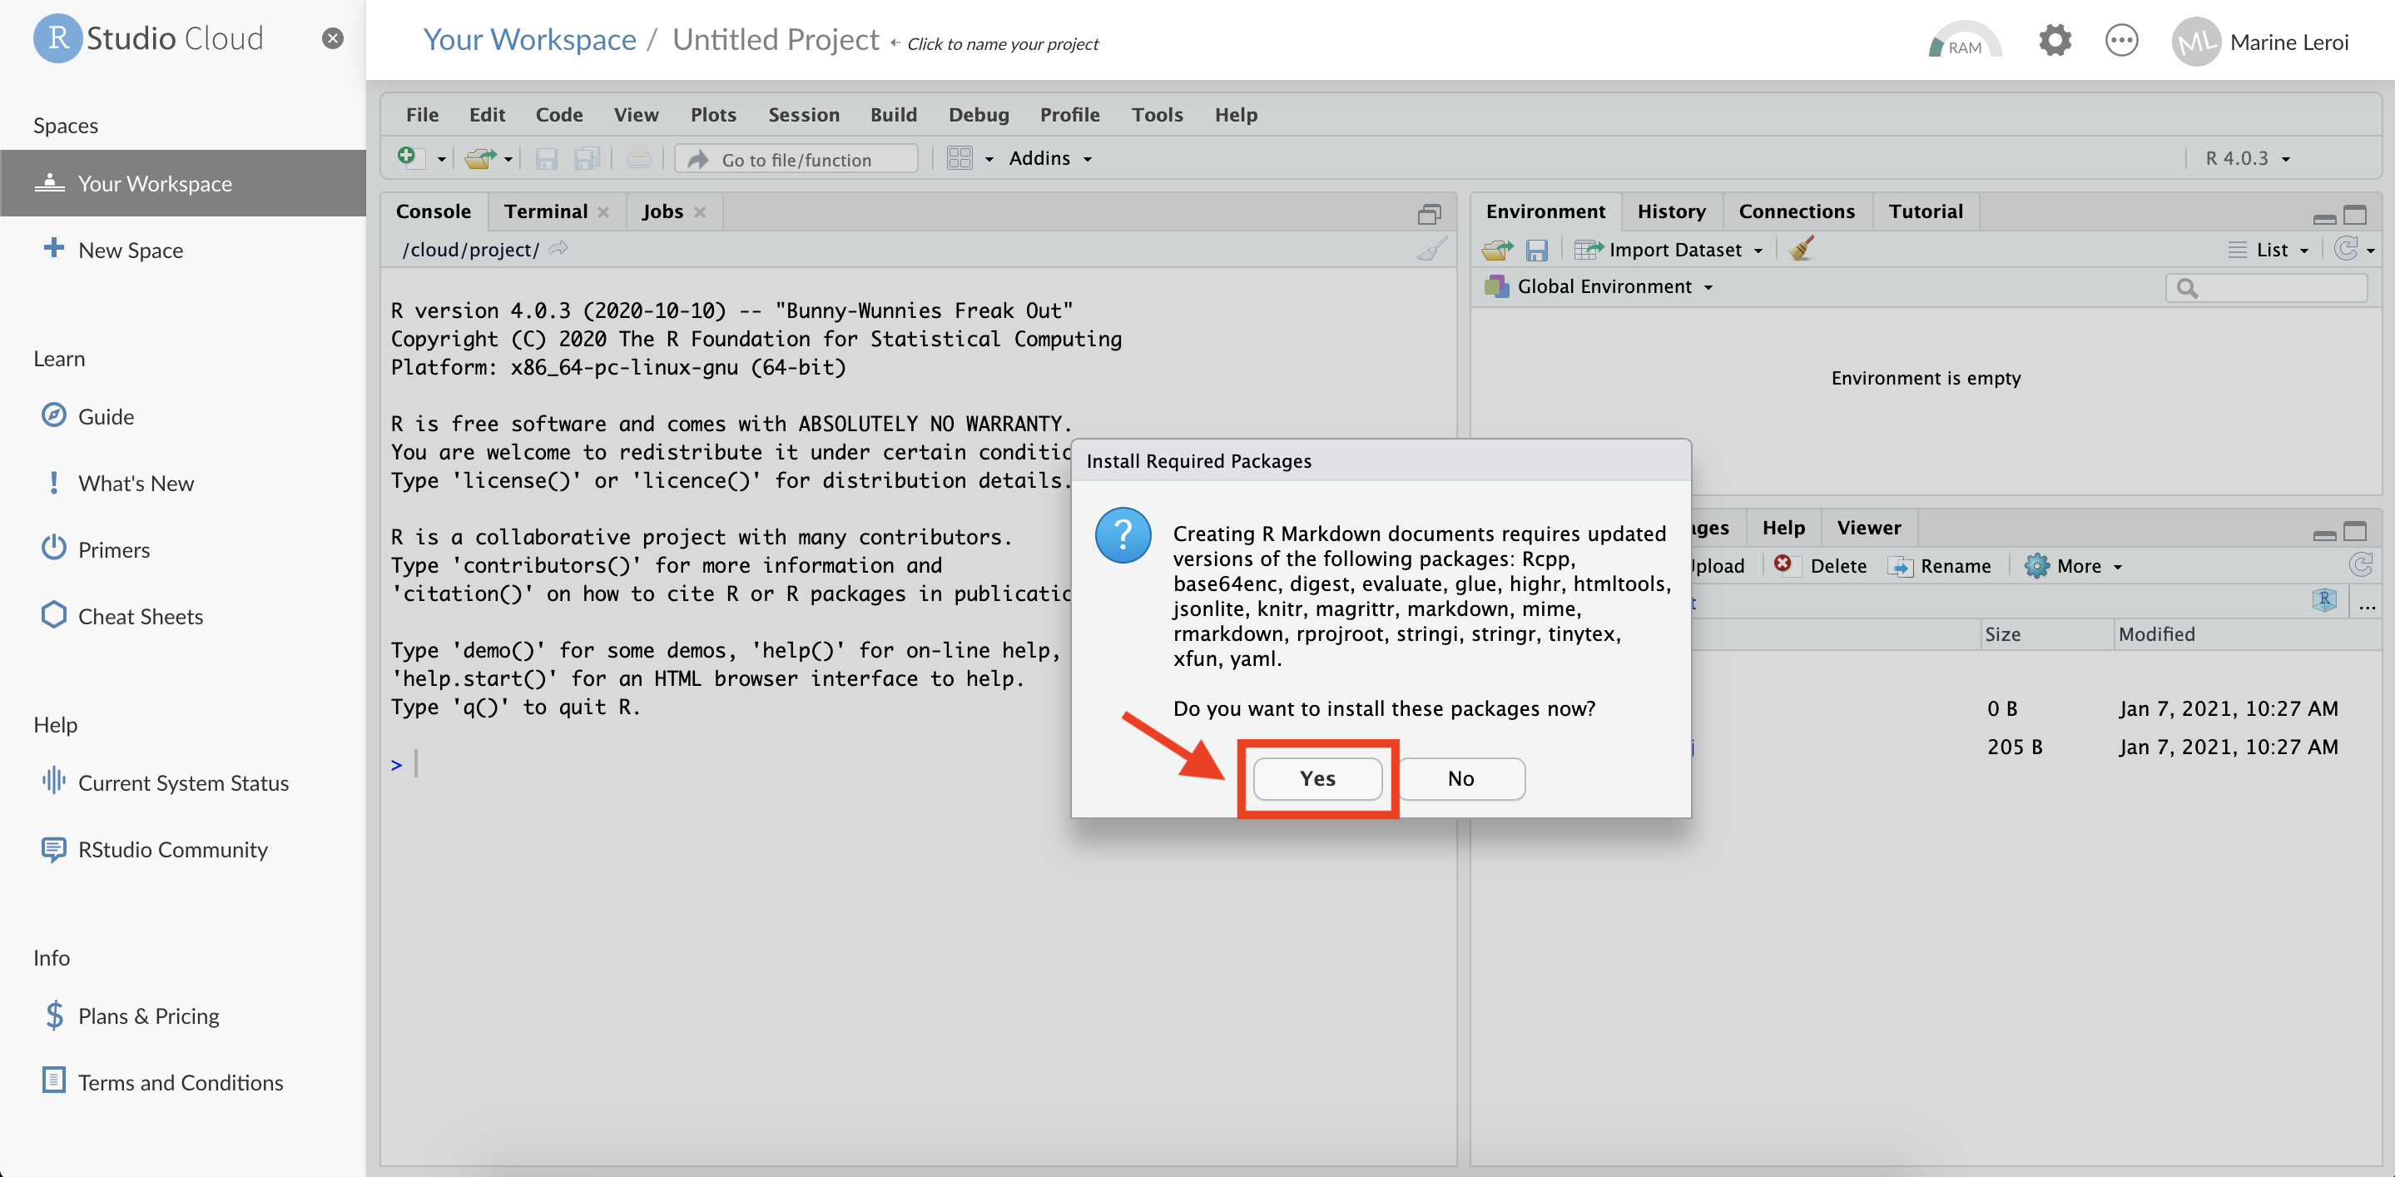
Task: Expand the recent files dropdown arrow
Action: (x=508, y=159)
